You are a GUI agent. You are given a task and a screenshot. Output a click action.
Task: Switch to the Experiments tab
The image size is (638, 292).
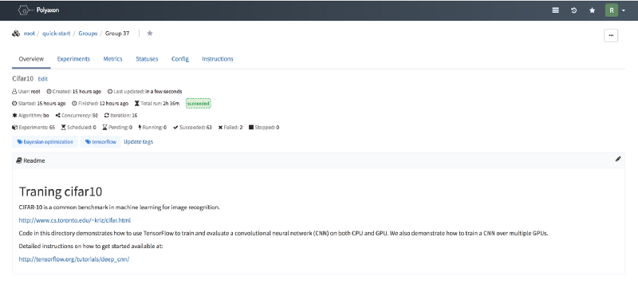73,59
